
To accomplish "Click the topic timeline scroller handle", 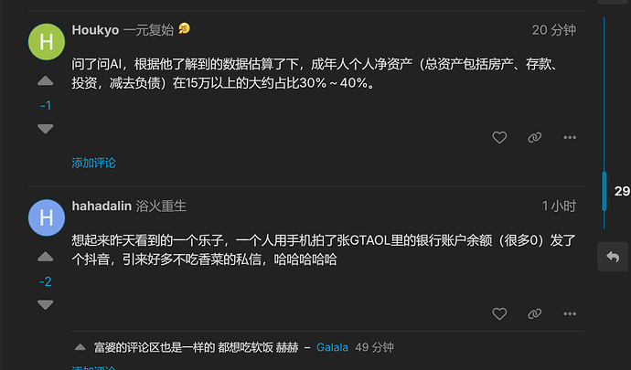I will tap(604, 191).
